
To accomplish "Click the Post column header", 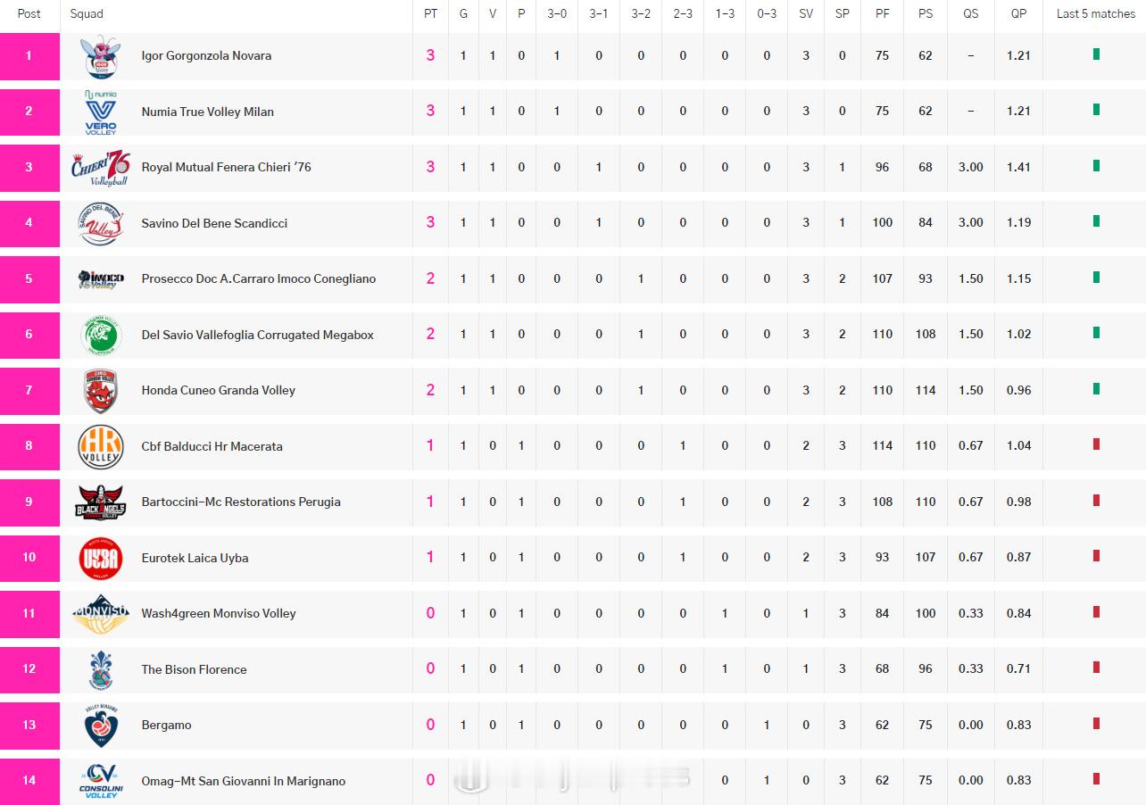I will click(x=29, y=13).
